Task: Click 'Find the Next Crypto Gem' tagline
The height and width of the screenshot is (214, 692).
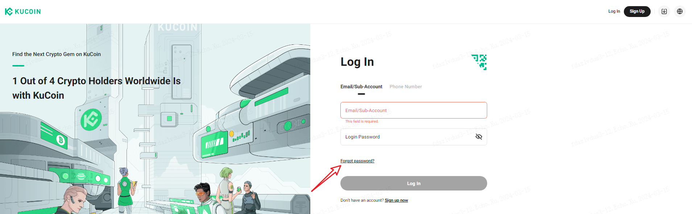Action: [x=57, y=54]
